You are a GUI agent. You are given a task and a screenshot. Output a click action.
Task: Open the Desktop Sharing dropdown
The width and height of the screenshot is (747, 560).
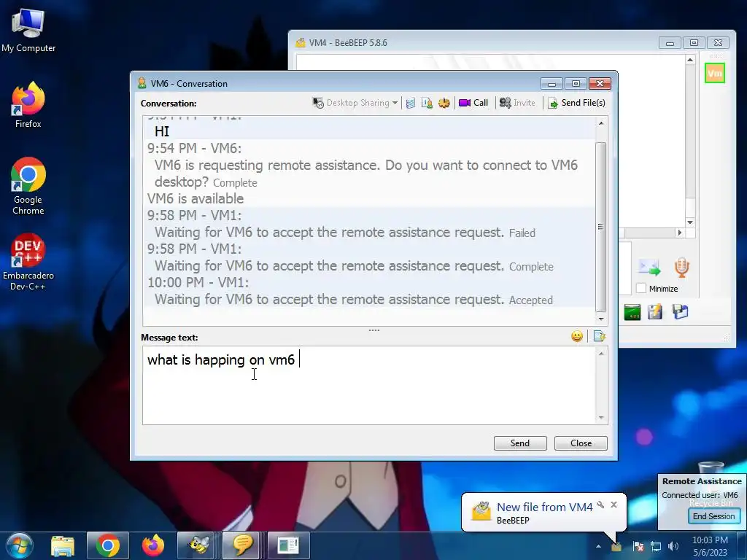355,103
